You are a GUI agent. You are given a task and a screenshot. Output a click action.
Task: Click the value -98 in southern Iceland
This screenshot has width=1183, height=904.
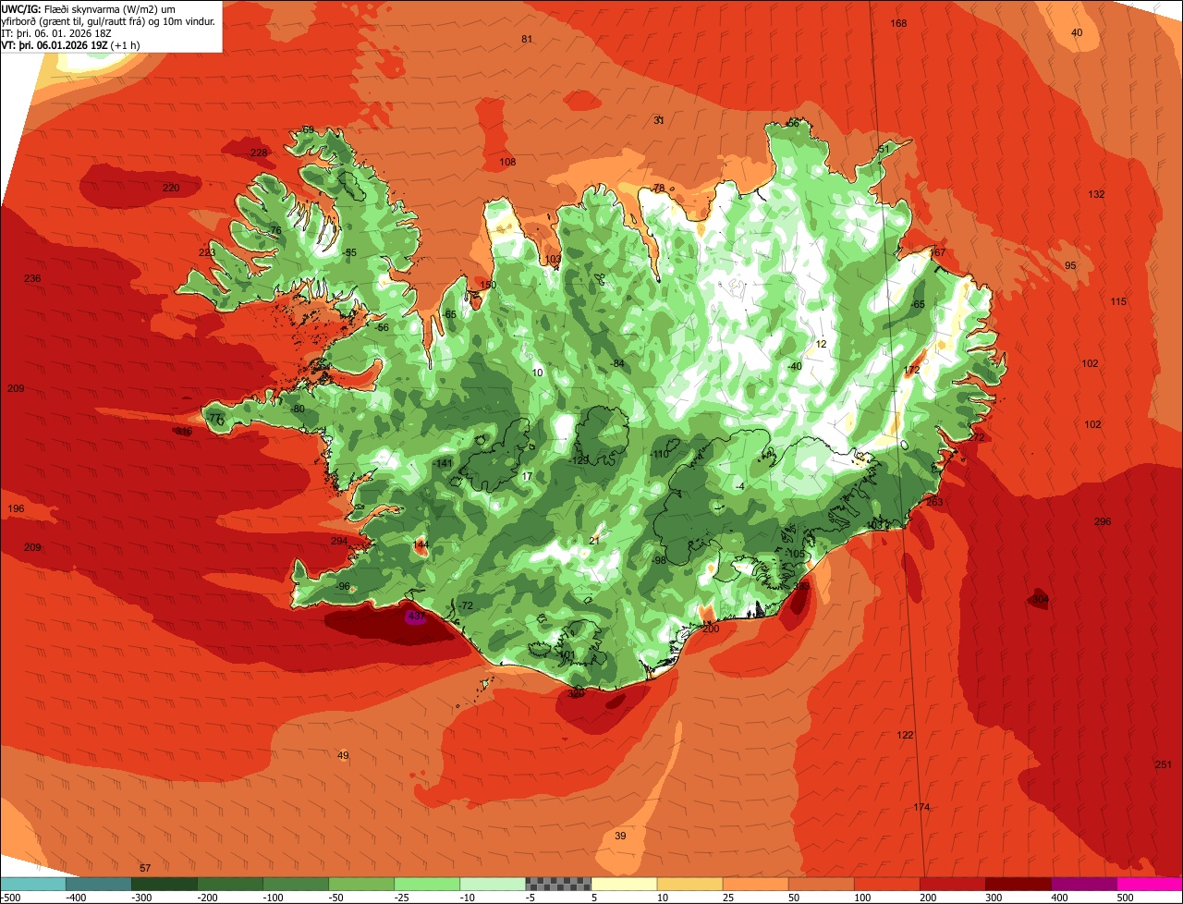tap(659, 560)
